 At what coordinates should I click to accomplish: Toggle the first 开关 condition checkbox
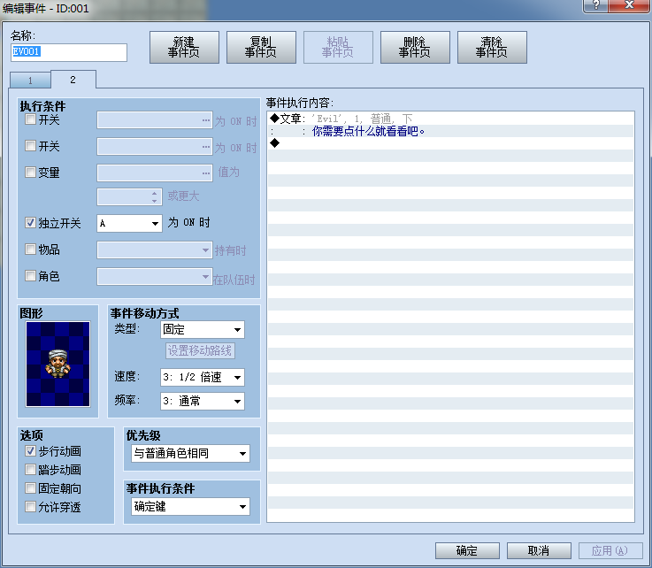point(30,119)
